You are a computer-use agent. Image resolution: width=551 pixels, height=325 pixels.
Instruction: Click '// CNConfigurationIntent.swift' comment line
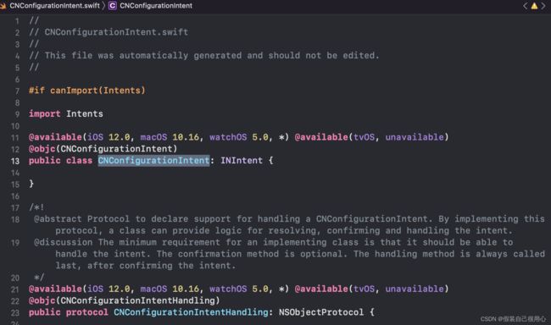(109, 32)
